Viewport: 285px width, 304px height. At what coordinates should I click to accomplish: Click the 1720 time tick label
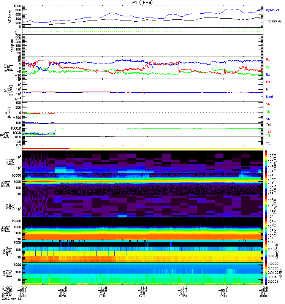(183, 296)
